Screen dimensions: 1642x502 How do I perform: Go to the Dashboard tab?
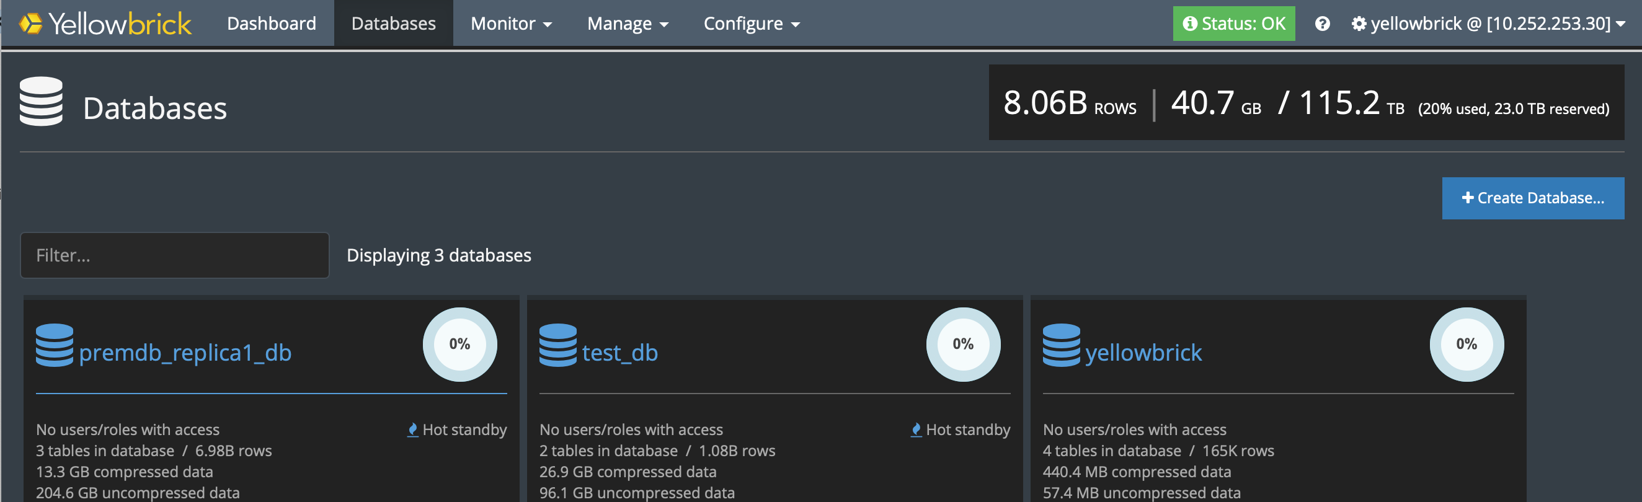tap(271, 24)
